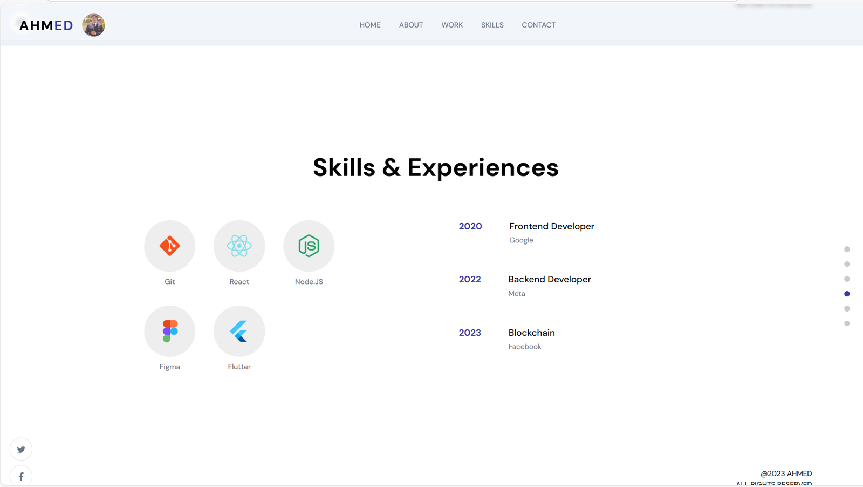Click the Figma logo icon
This screenshot has width=863, height=487.
[169, 331]
